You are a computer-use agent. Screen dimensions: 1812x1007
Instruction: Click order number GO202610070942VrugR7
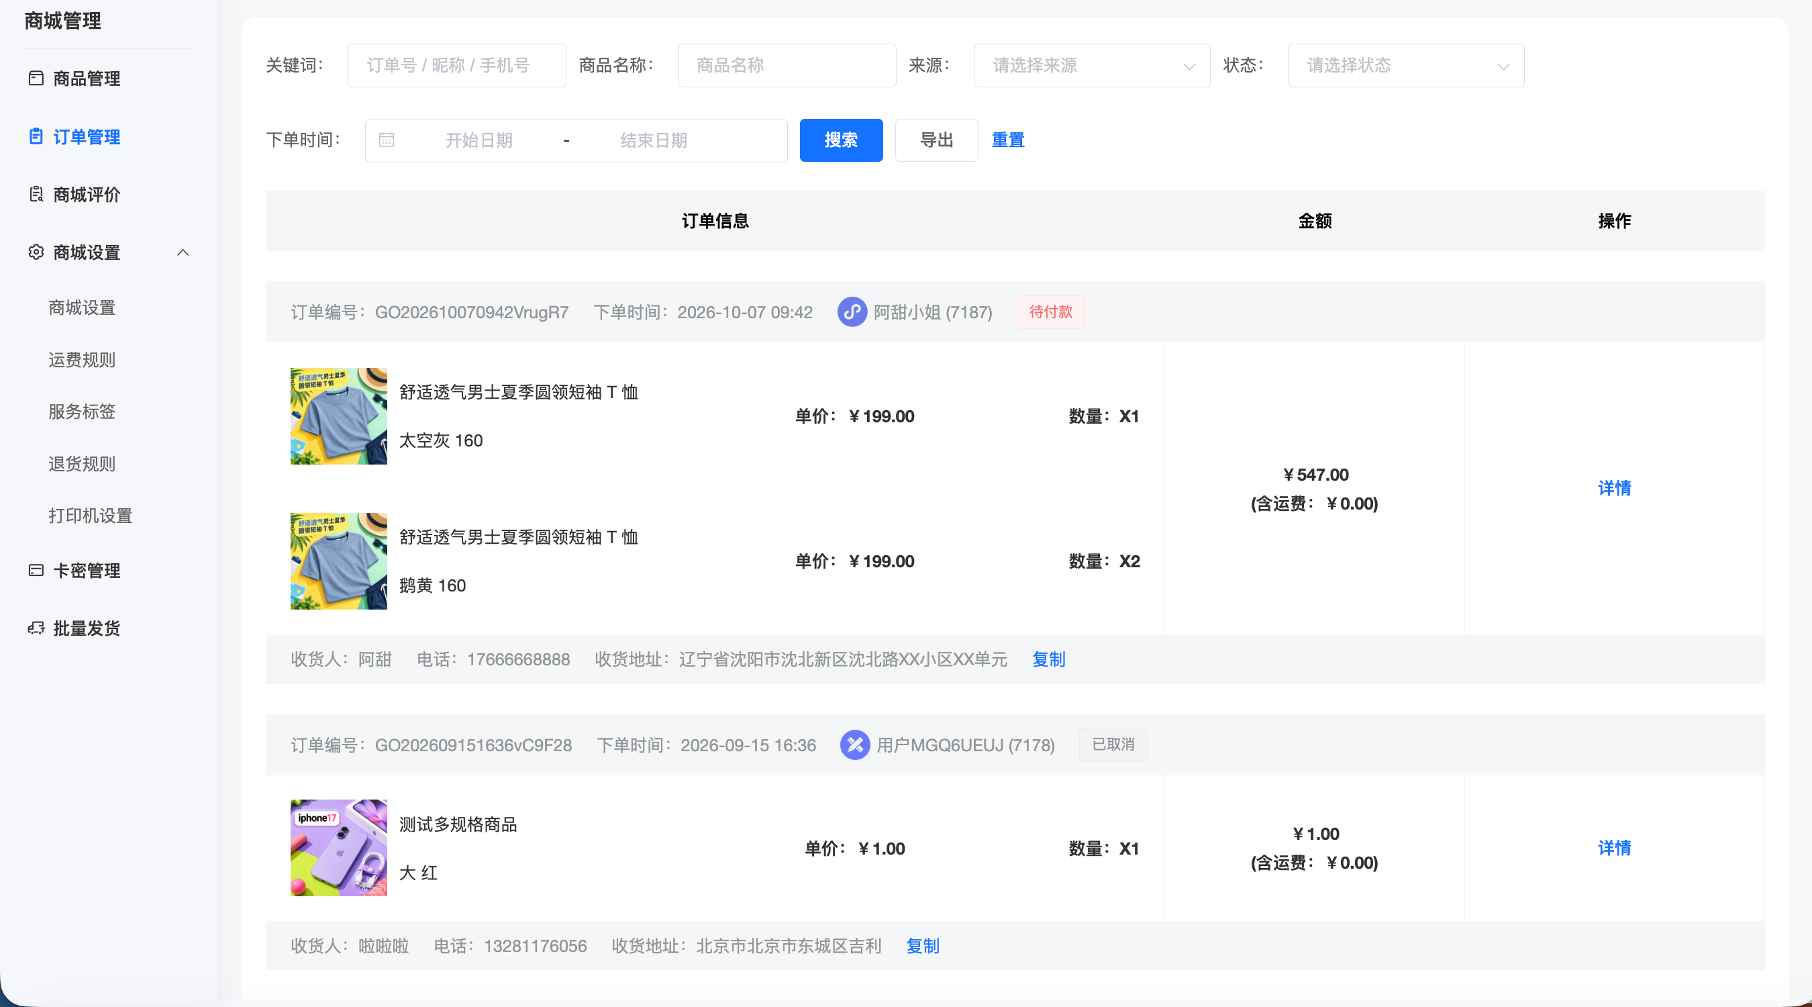pos(471,311)
